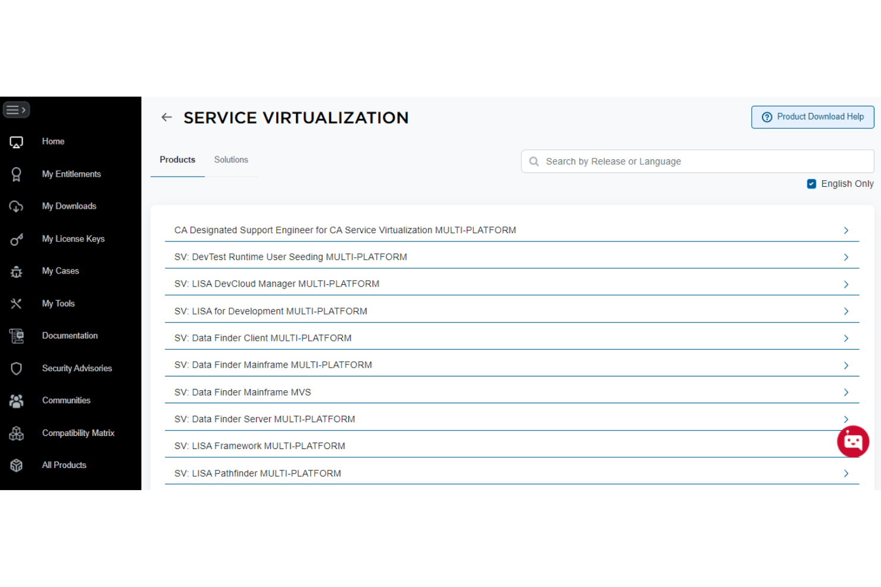Click the All Products box icon
This screenshot has width=881, height=587.
click(17, 466)
